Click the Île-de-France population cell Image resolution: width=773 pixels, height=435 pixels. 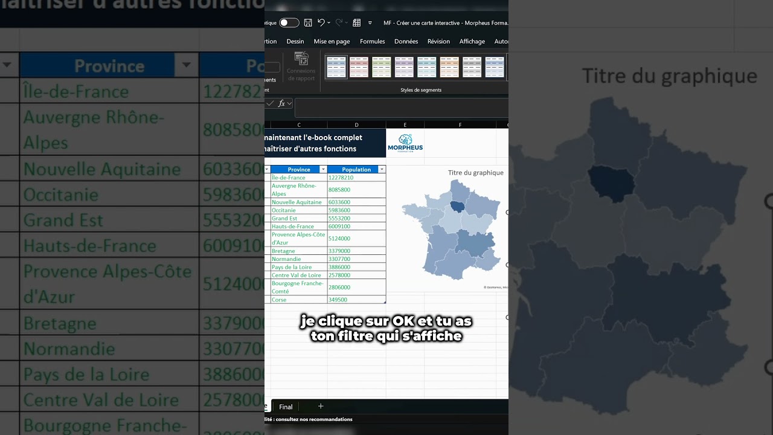[x=341, y=178]
